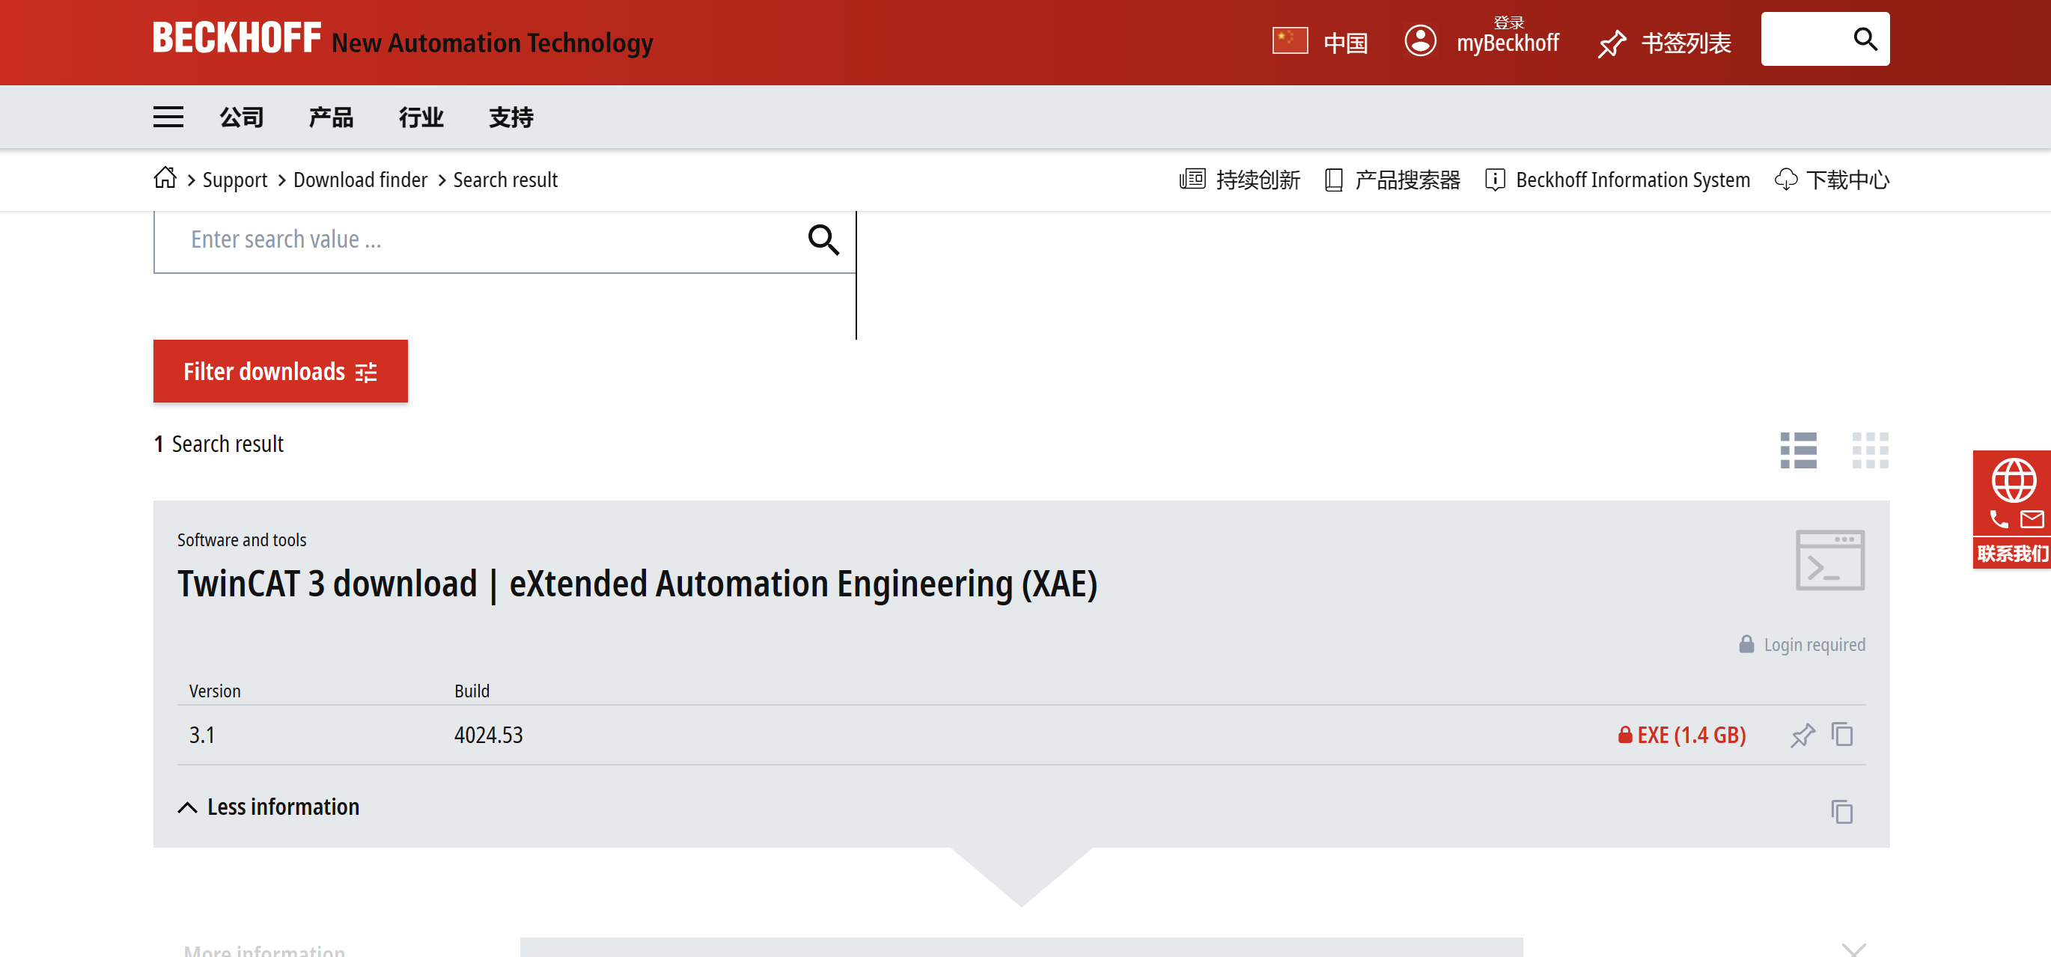This screenshot has height=957, width=2051.
Task: Download the EXE (1.4 GB) file
Action: pyautogui.click(x=1681, y=735)
